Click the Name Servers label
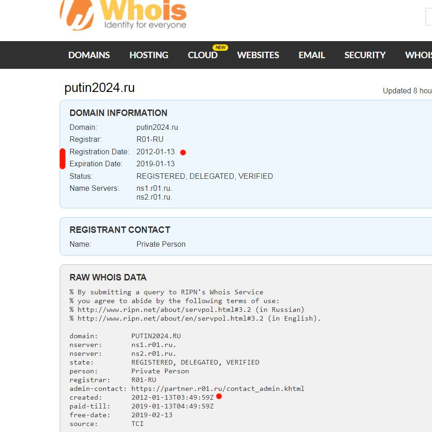 (x=94, y=189)
